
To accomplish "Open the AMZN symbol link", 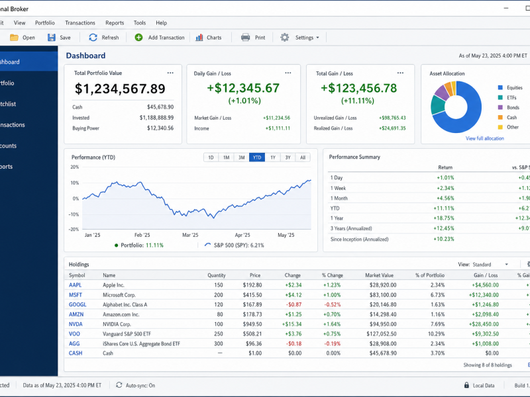I will coord(76,314).
